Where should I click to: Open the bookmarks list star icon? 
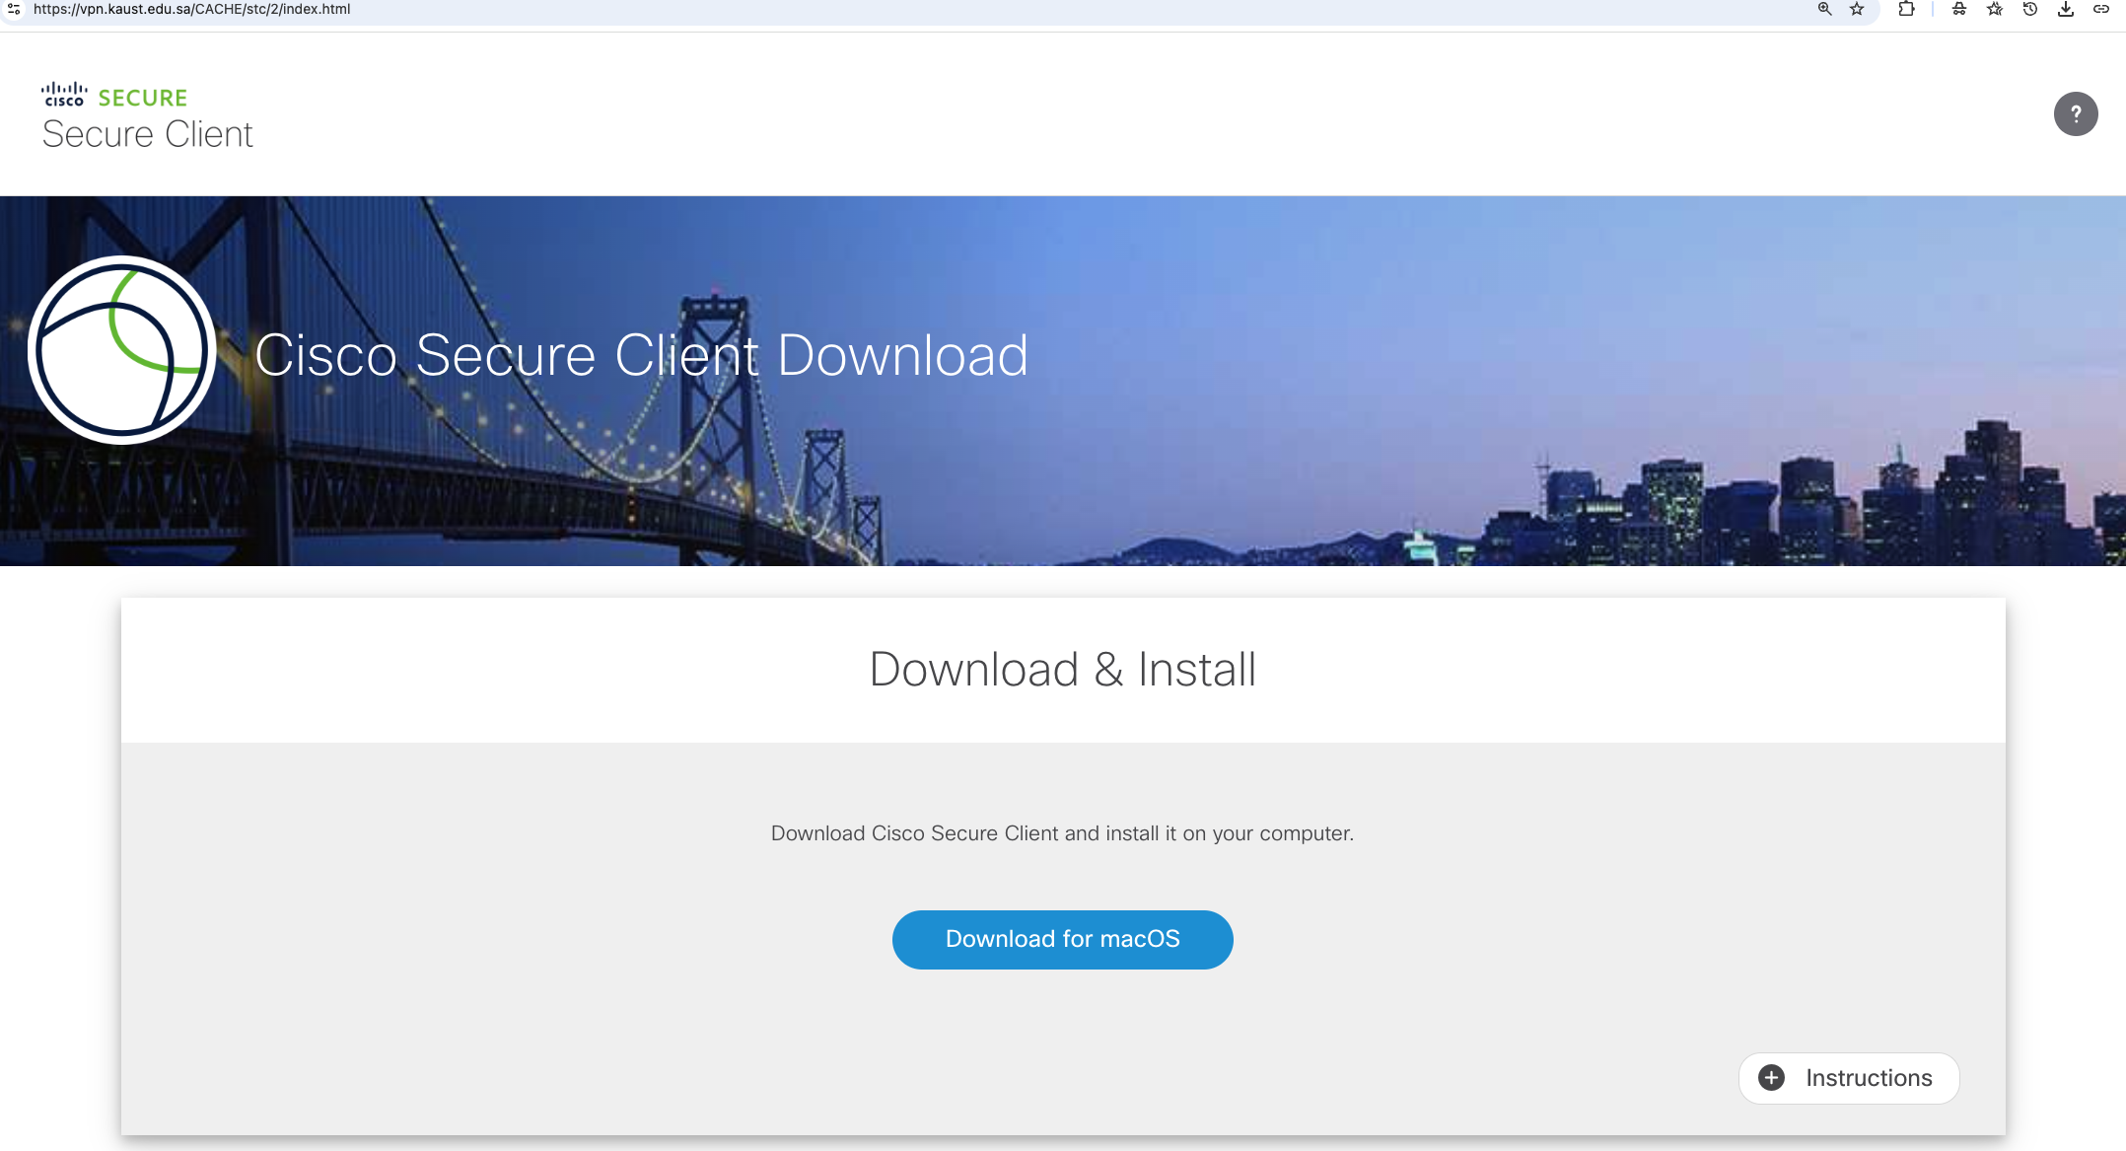[1995, 9]
